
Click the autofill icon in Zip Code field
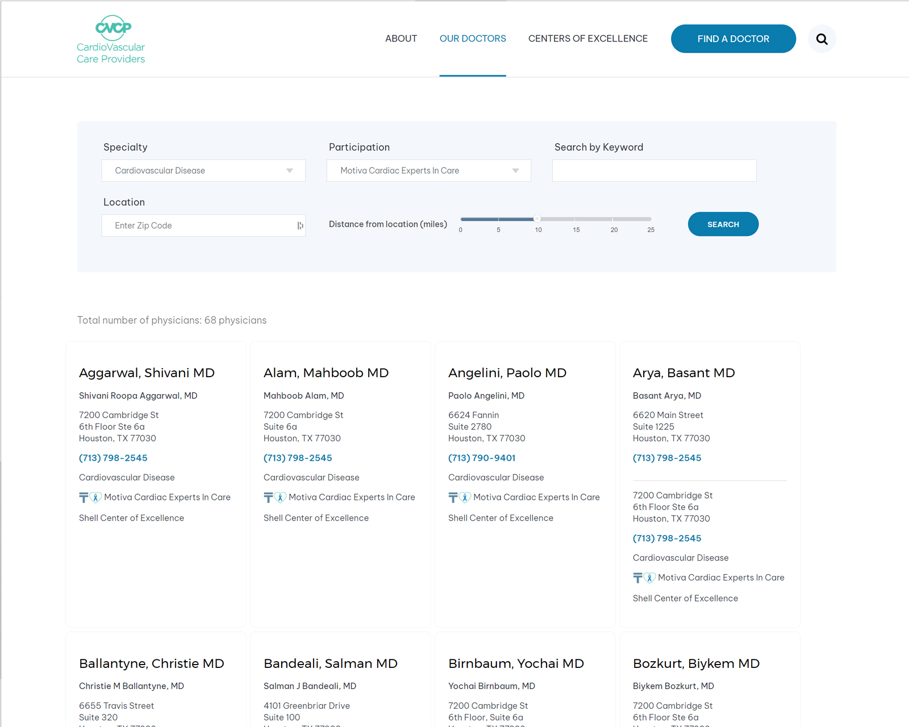click(300, 225)
